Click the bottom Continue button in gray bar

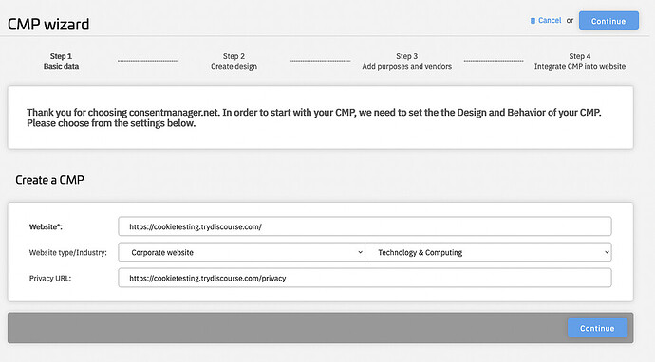597,328
